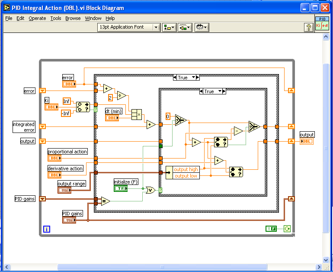Click the loop iteration terminal i
This screenshot has height=272, width=333.
click(x=47, y=229)
